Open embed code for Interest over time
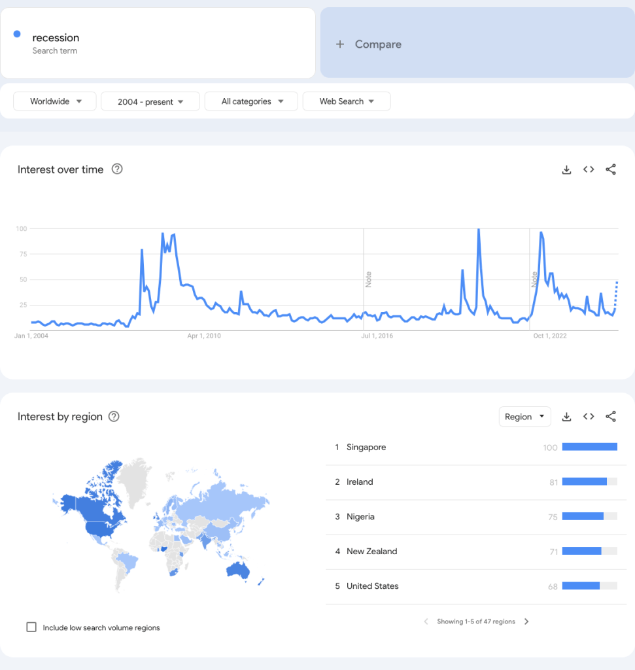Screen dimensions: 635x670 589,169
